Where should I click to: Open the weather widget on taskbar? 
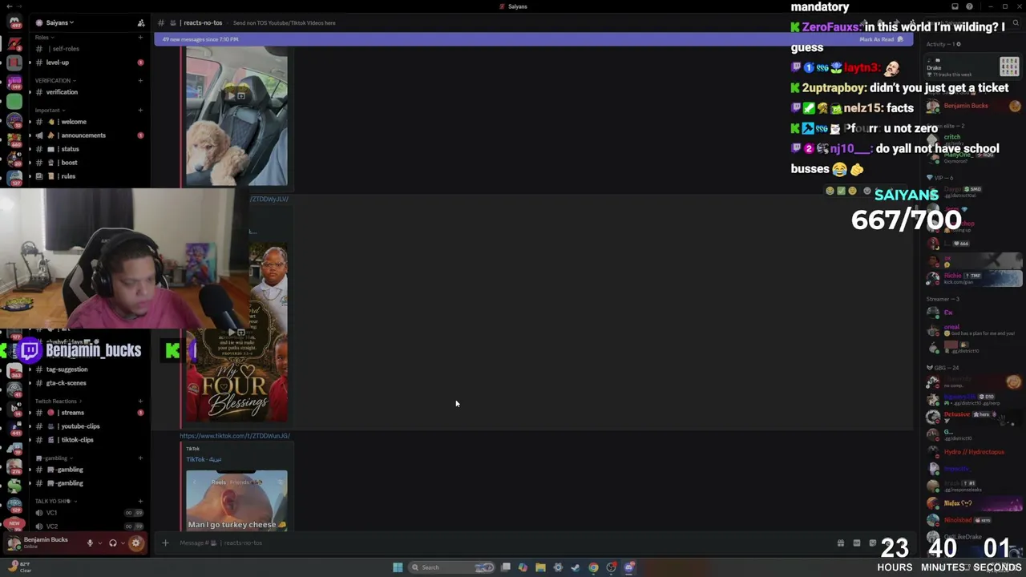(x=21, y=567)
